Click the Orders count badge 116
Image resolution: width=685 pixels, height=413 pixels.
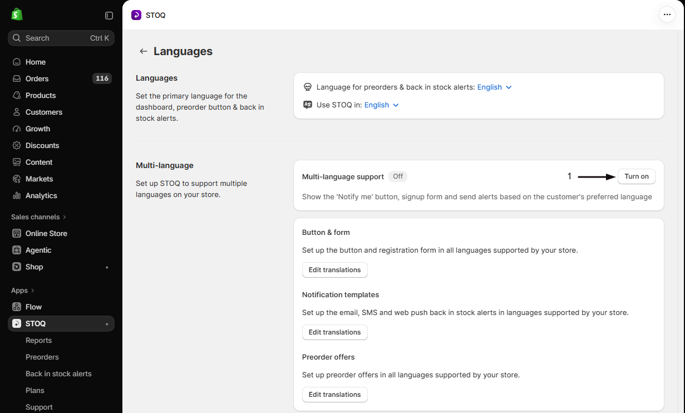click(102, 78)
